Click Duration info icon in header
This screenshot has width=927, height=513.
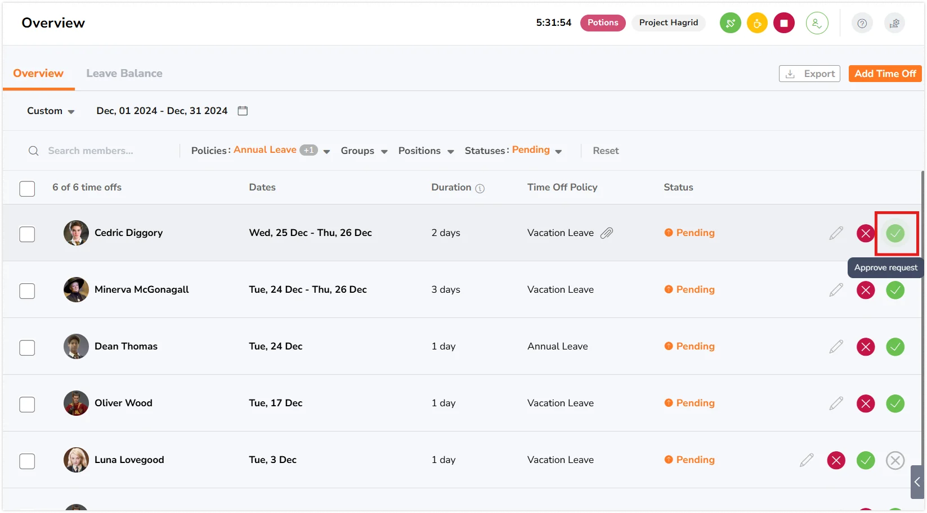pos(480,188)
